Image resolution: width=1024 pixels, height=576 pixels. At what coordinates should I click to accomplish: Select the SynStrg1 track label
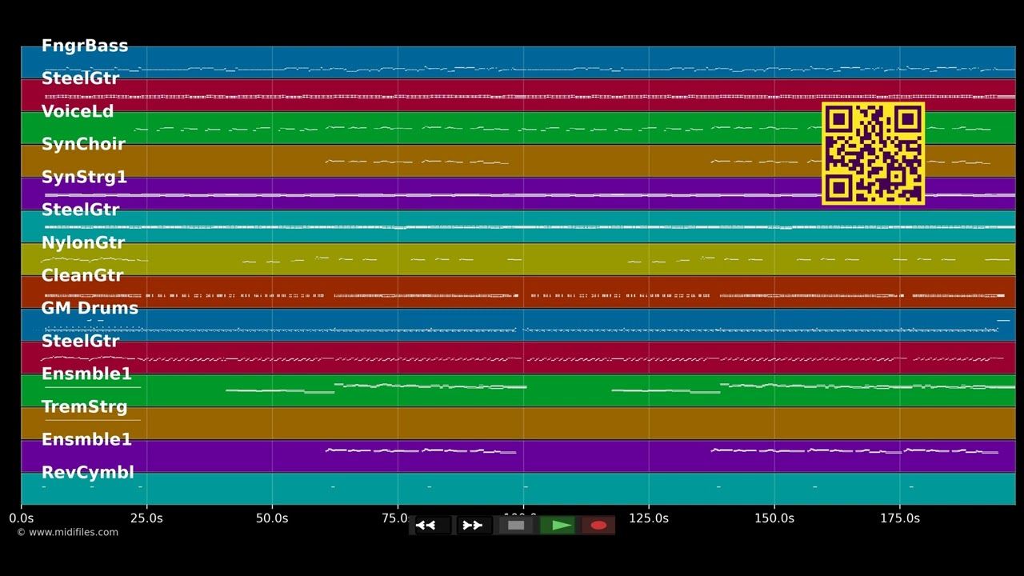(84, 177)
